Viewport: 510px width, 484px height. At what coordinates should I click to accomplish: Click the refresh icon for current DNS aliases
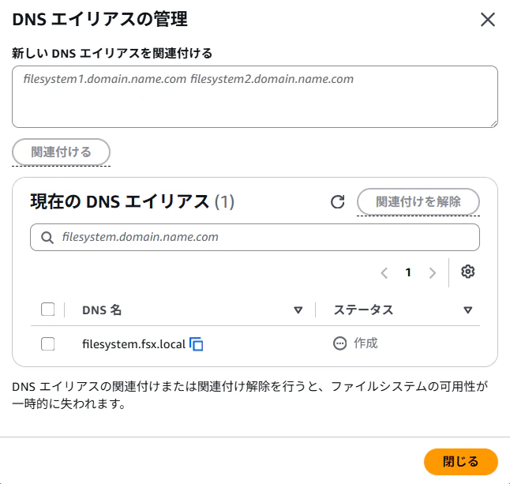tap(338, 201)
